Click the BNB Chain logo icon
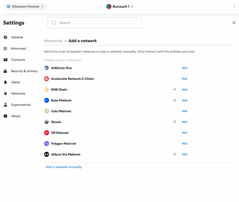 click(x=46, y=89)
